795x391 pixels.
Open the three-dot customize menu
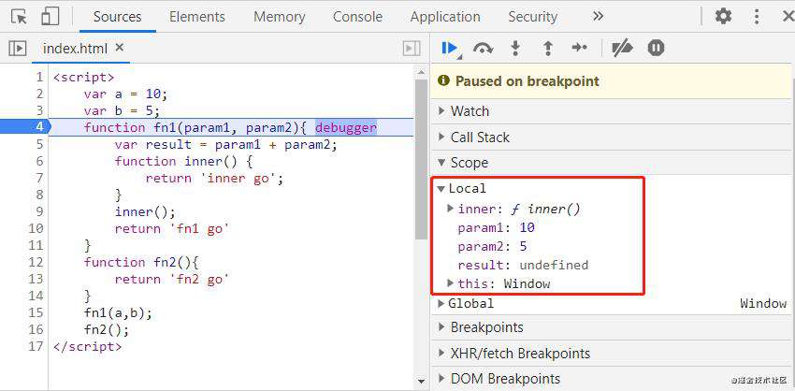pos(757,16)
